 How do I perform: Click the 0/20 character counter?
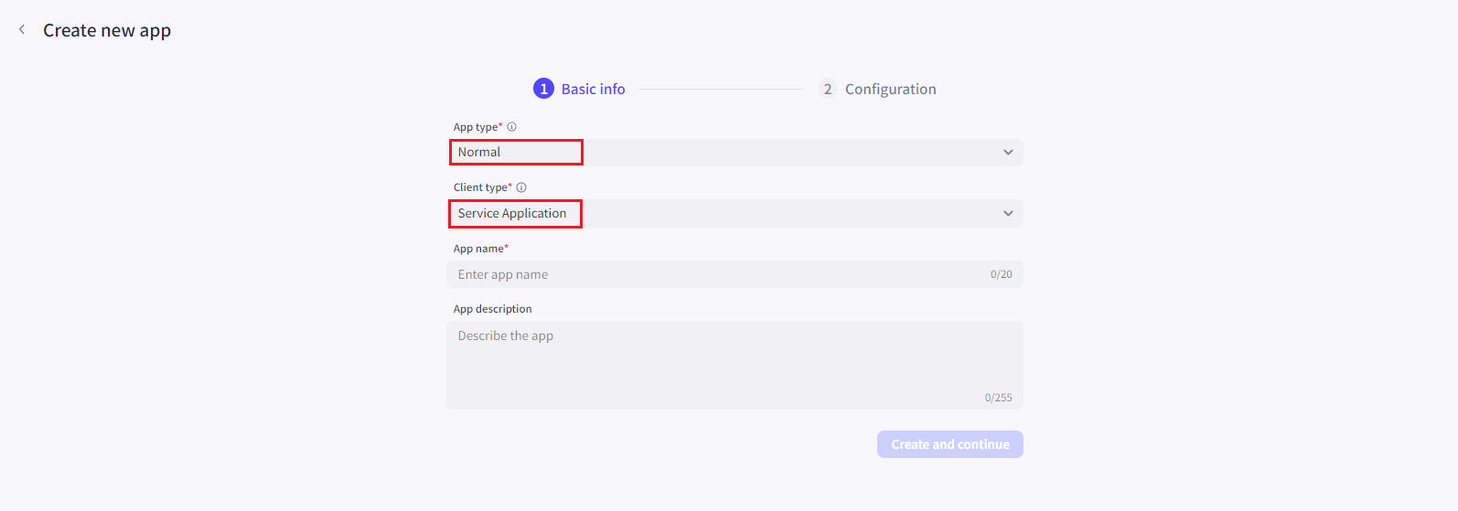[x=1002, y=274]
